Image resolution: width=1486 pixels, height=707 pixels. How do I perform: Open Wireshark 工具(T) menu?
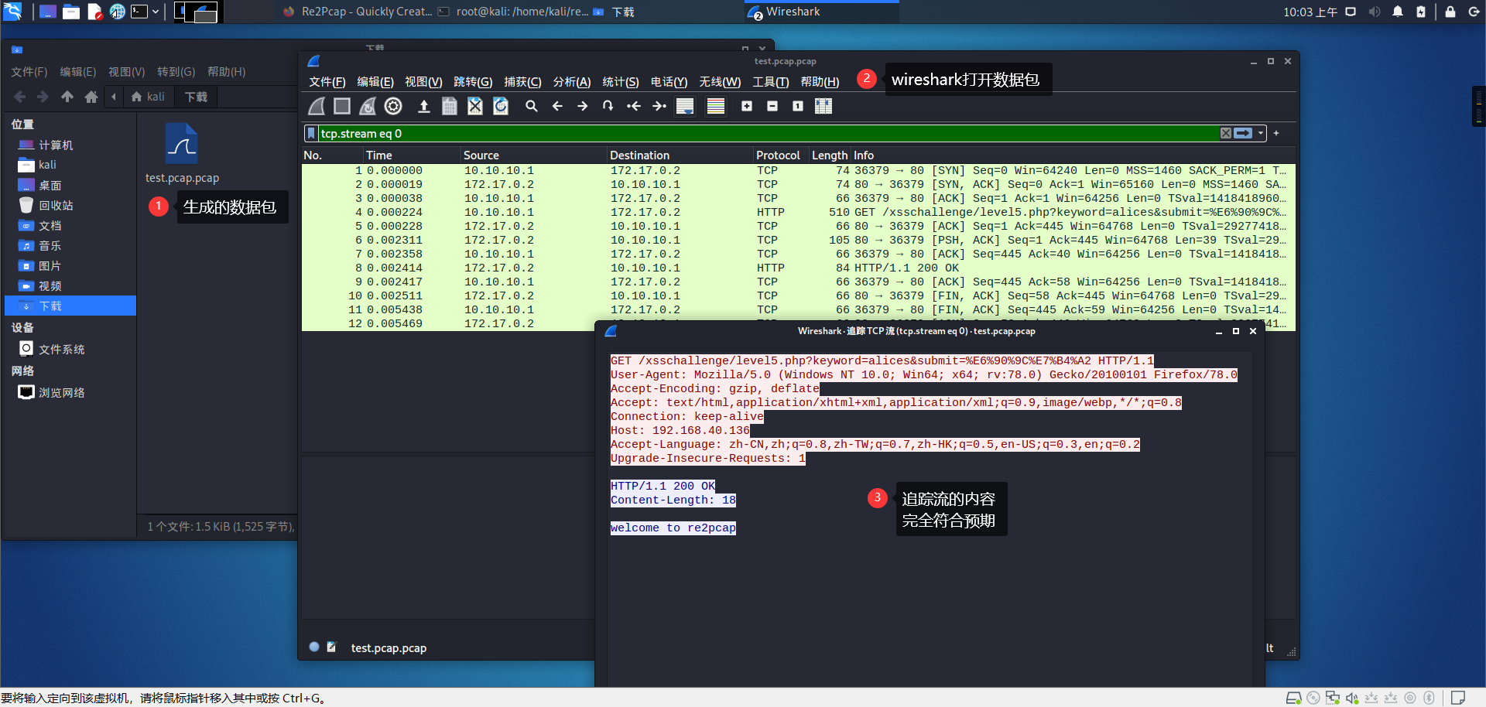[771, 82]
